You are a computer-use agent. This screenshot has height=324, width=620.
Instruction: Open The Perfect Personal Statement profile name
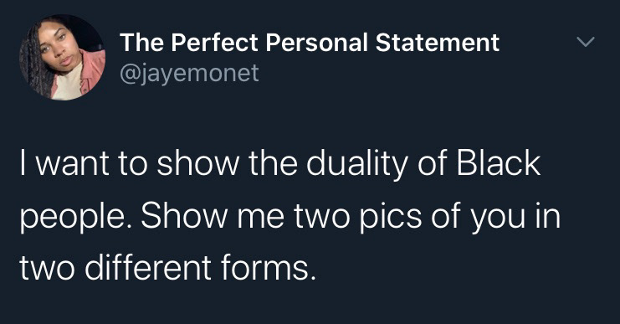tap(310, 43)
